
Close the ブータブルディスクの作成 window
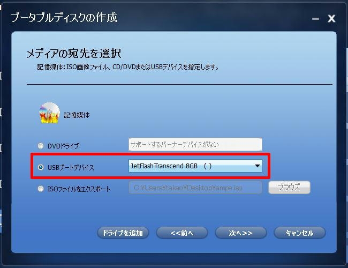(x=331, y=19)
